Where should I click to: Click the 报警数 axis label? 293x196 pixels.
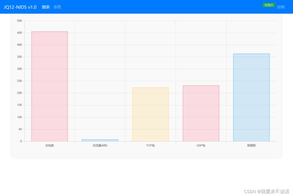(x=251, y=146)
